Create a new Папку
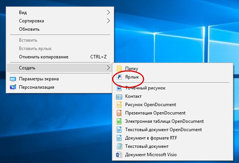Viewport: 239px width, 163px height. (173, 69)
